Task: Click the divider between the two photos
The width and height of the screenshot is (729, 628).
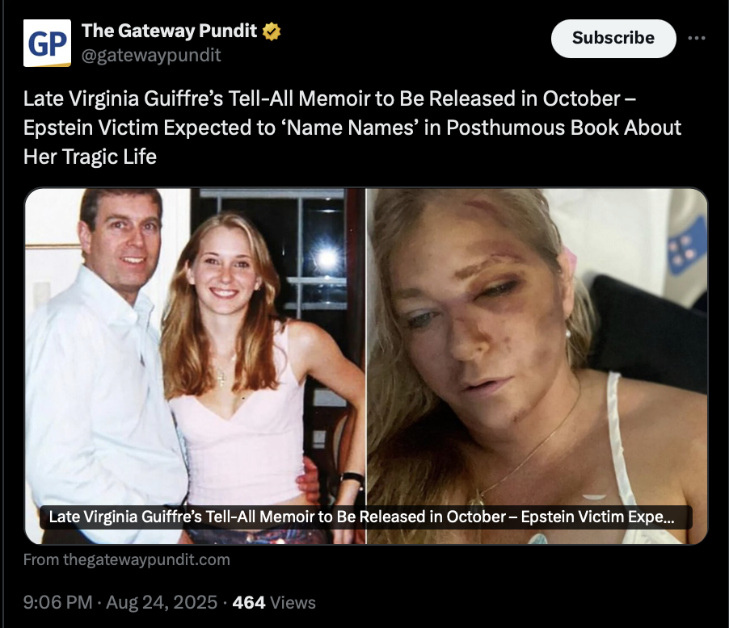Action: pyautogui.click(x=366, y=366)
